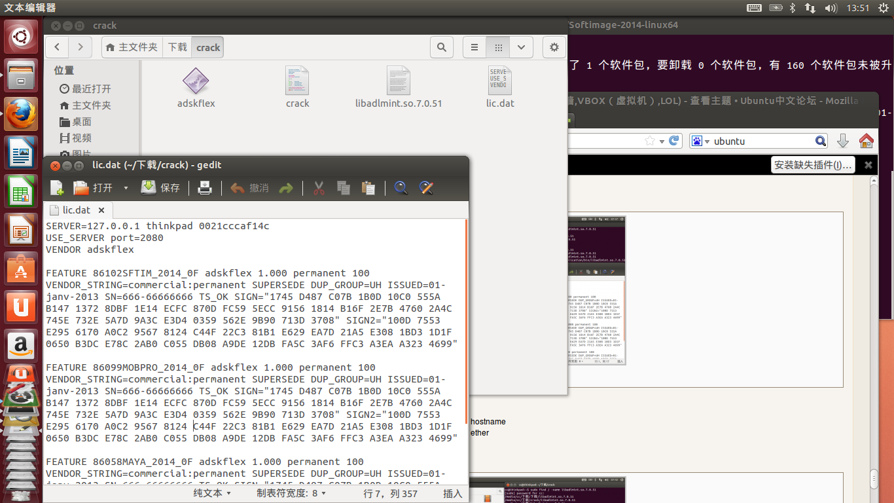This screenshot has width=894, height=503.
Task: Select the libadlmint.so.7.0.51 file
Action: (399, 86)
